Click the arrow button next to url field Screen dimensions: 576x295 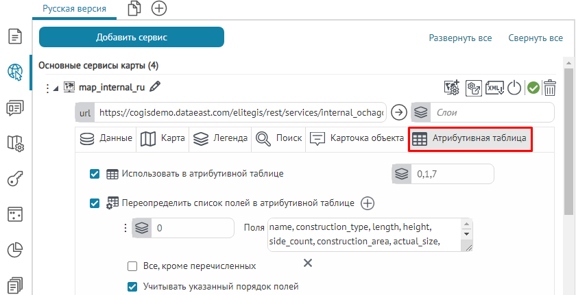pyautogui.click(x=398, y=112)
